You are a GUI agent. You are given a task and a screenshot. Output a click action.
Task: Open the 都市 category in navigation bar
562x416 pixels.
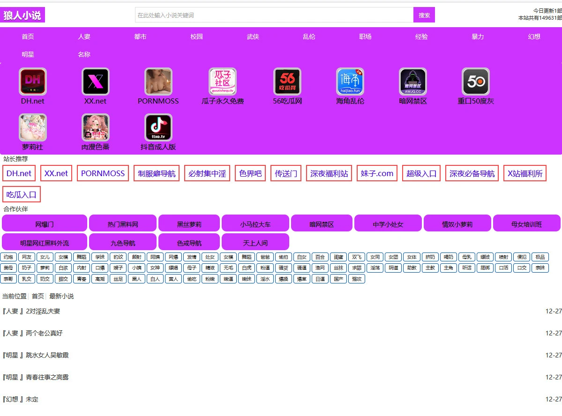pos(140,37)
